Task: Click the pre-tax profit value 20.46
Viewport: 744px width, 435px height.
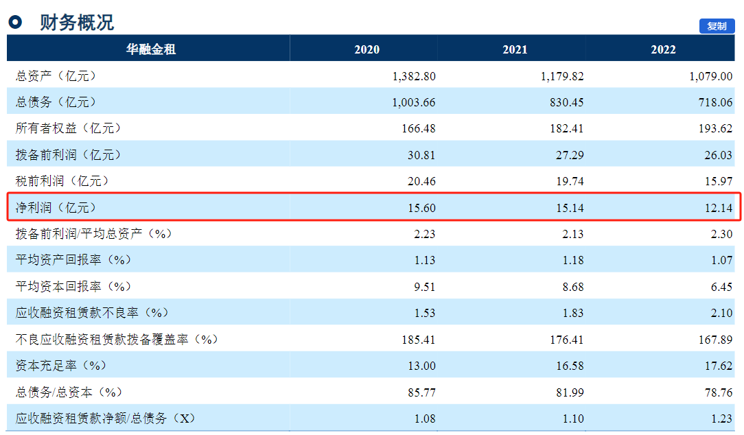Action: [421, 181]
